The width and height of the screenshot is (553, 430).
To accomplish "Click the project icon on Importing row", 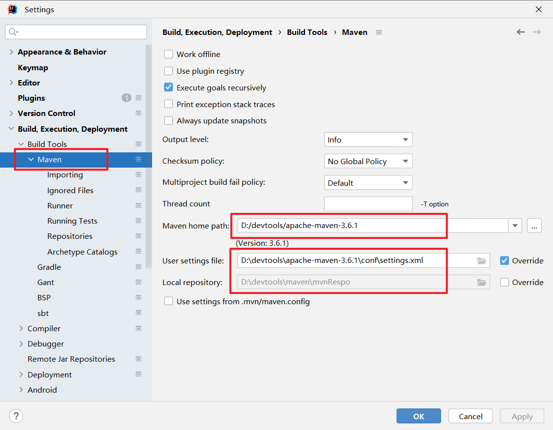I will point(139,174).
